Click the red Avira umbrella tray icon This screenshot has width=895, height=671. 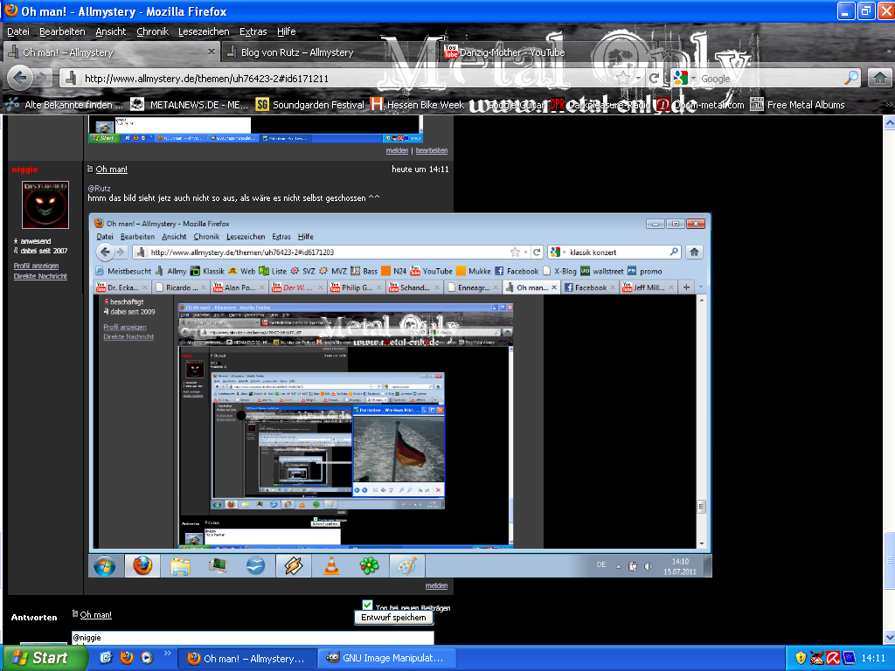pos(833,658)
